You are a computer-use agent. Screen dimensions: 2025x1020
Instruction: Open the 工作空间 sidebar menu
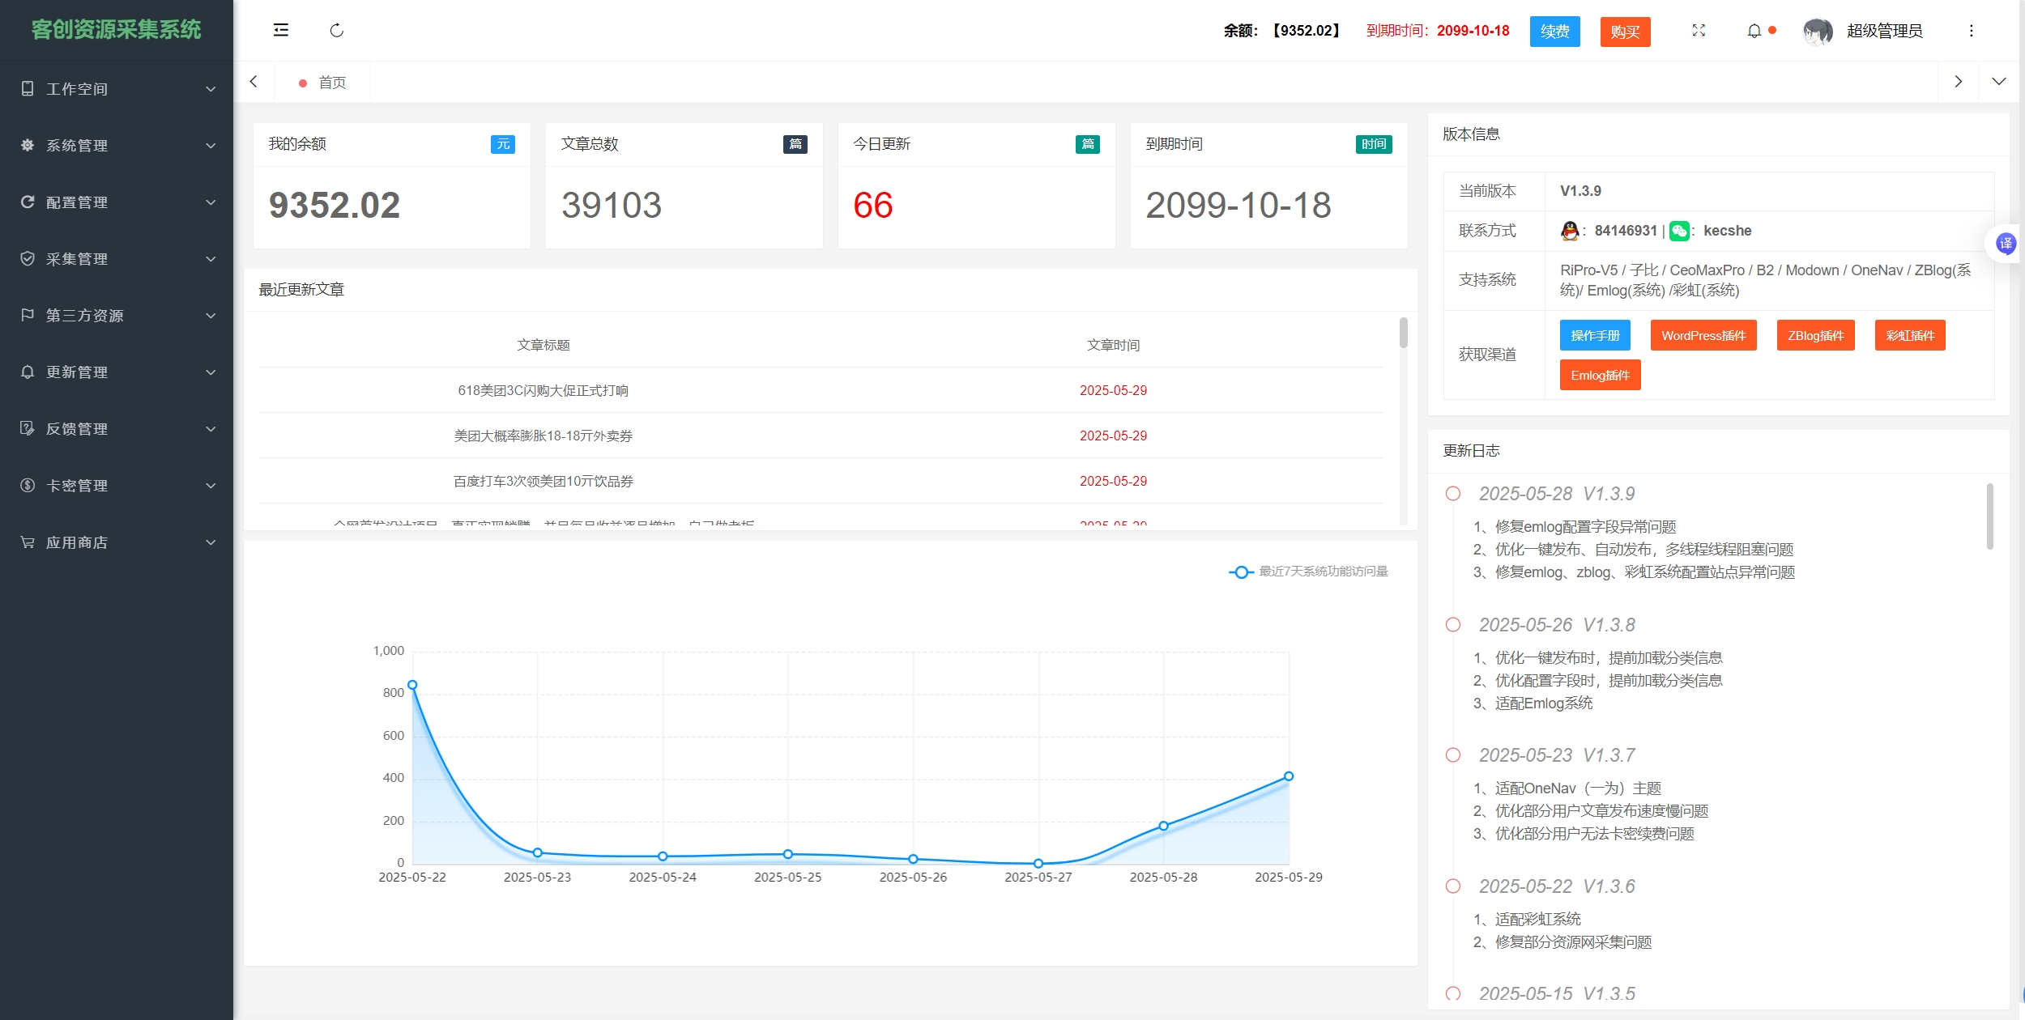pos(117,89)
